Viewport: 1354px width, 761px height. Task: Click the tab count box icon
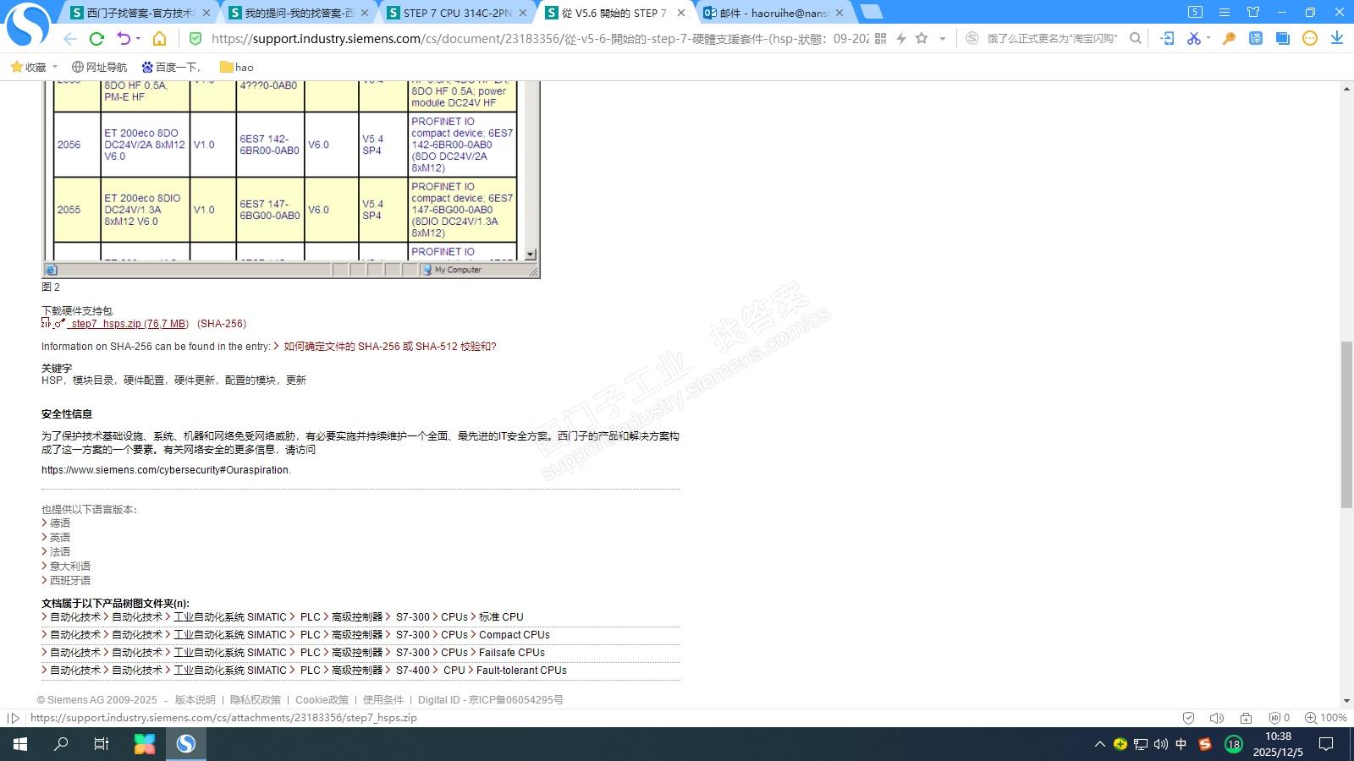click(1195, 12)
